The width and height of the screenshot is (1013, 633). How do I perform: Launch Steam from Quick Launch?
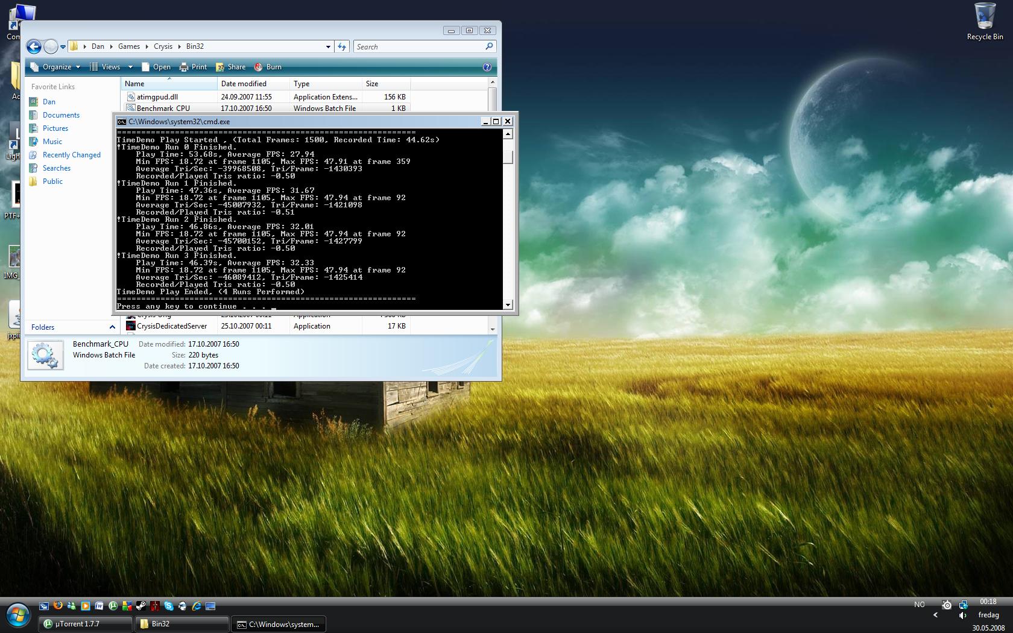140,606
